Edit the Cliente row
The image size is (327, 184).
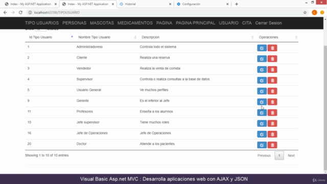click(x=262, y=59)
